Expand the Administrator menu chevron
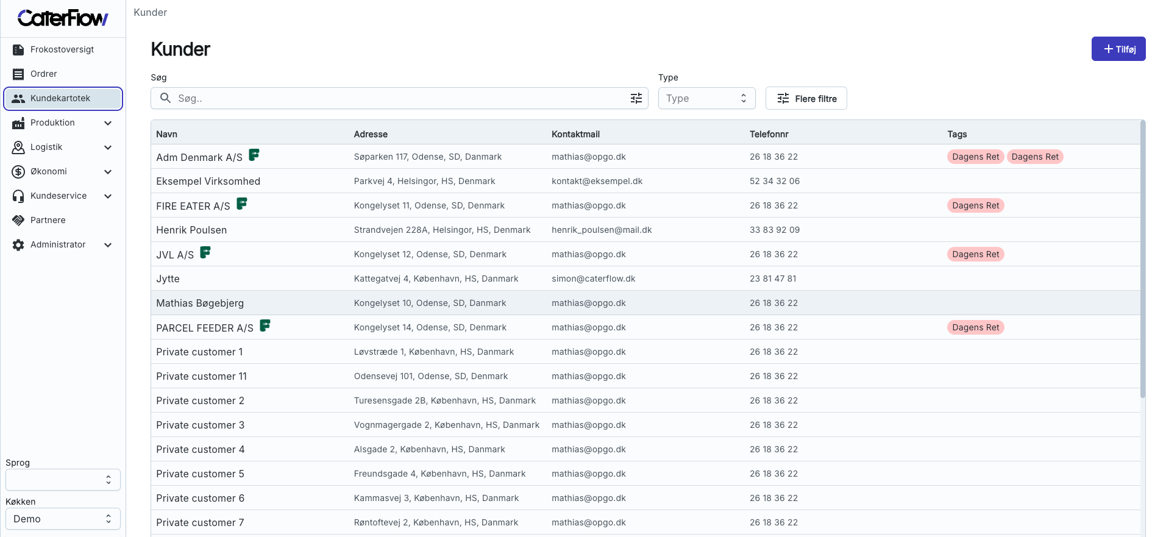Viewport: 1166px width, 537px height. click(x=108, y=244)
